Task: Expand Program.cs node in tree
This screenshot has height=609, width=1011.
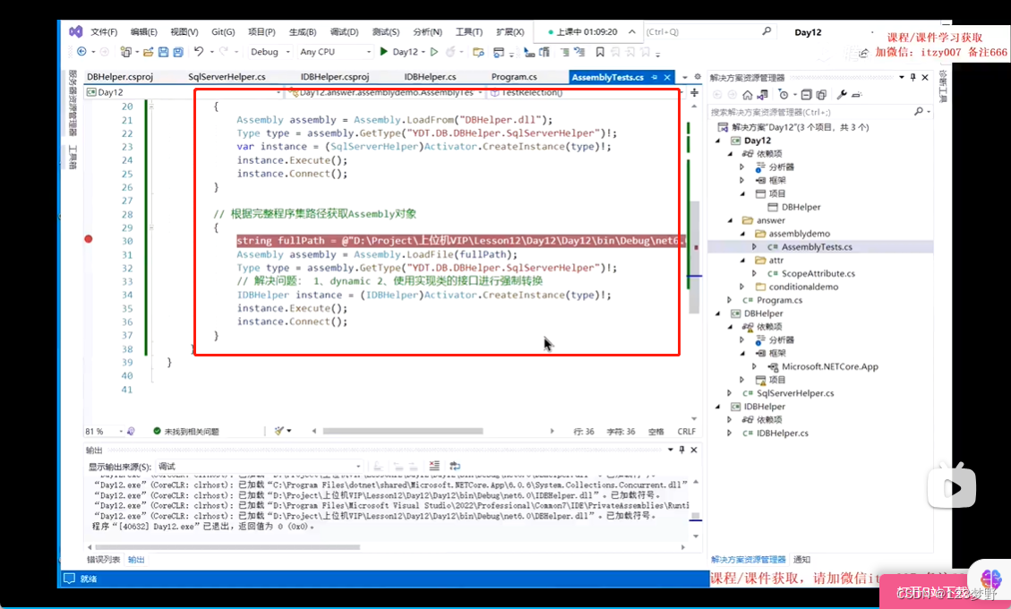Action: [x=730, y=300]
